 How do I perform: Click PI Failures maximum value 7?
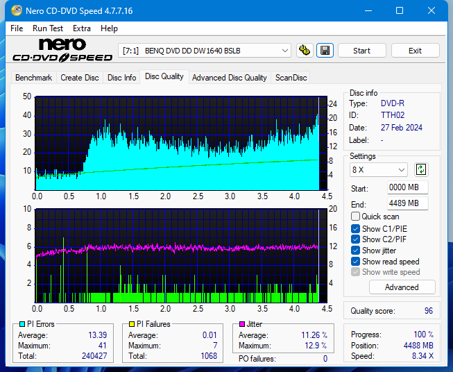pos(215,346)
